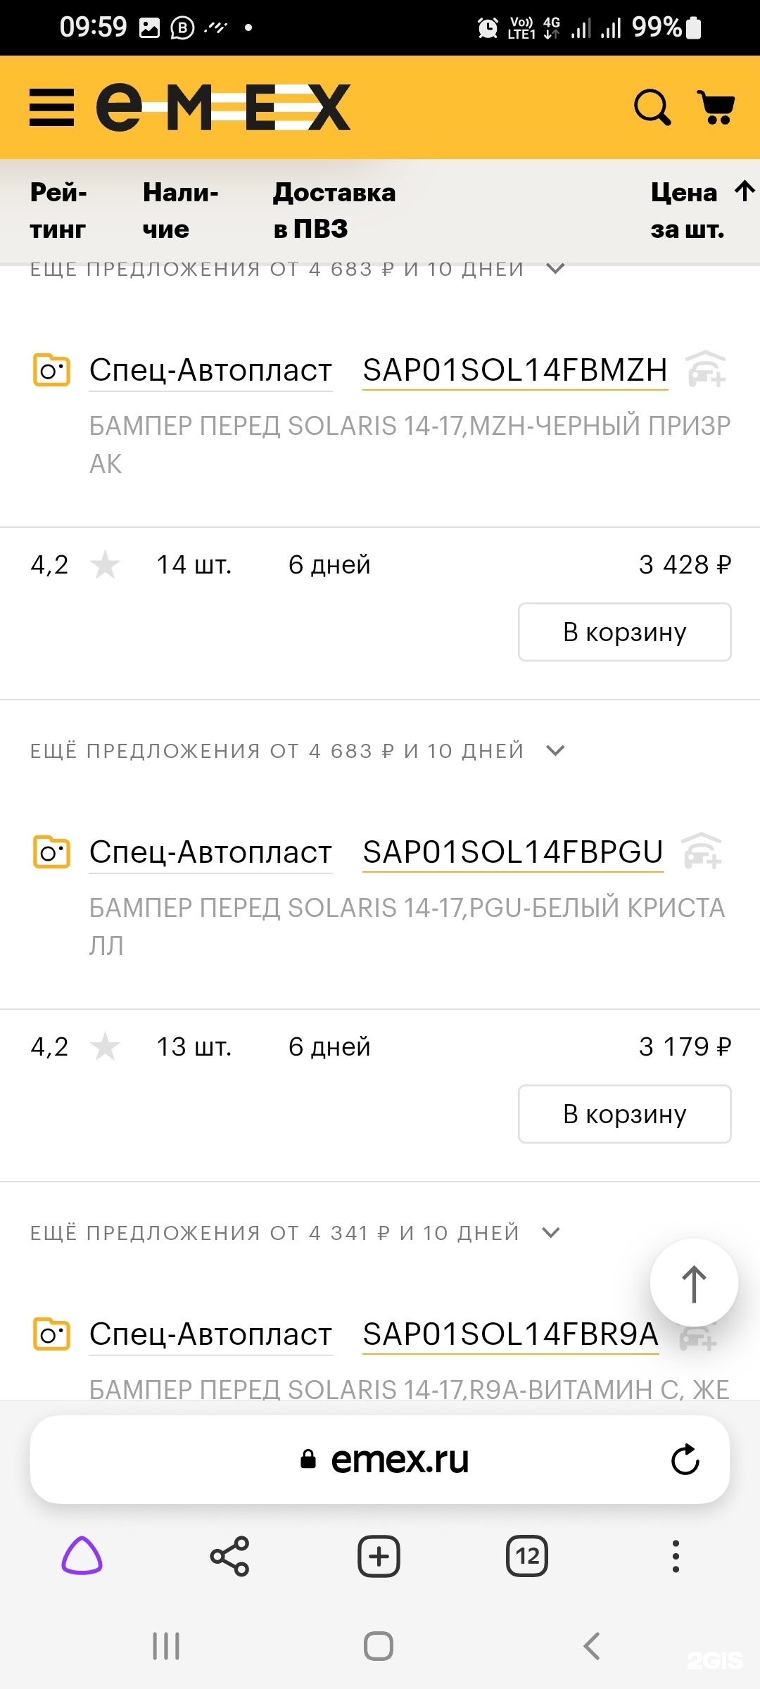The image size is (760, 1689).
Task: Add the 3 428 ₽ bumper to cart
Action: tap(624, 632)
